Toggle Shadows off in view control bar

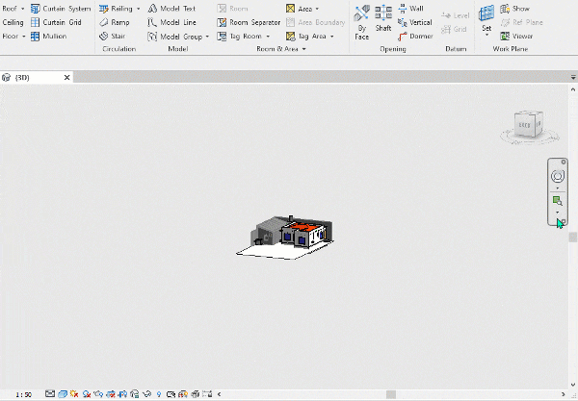tap(87, 394)
